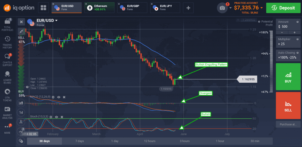
Task: Remove the MACD indicator
Action: pos(64,97)
